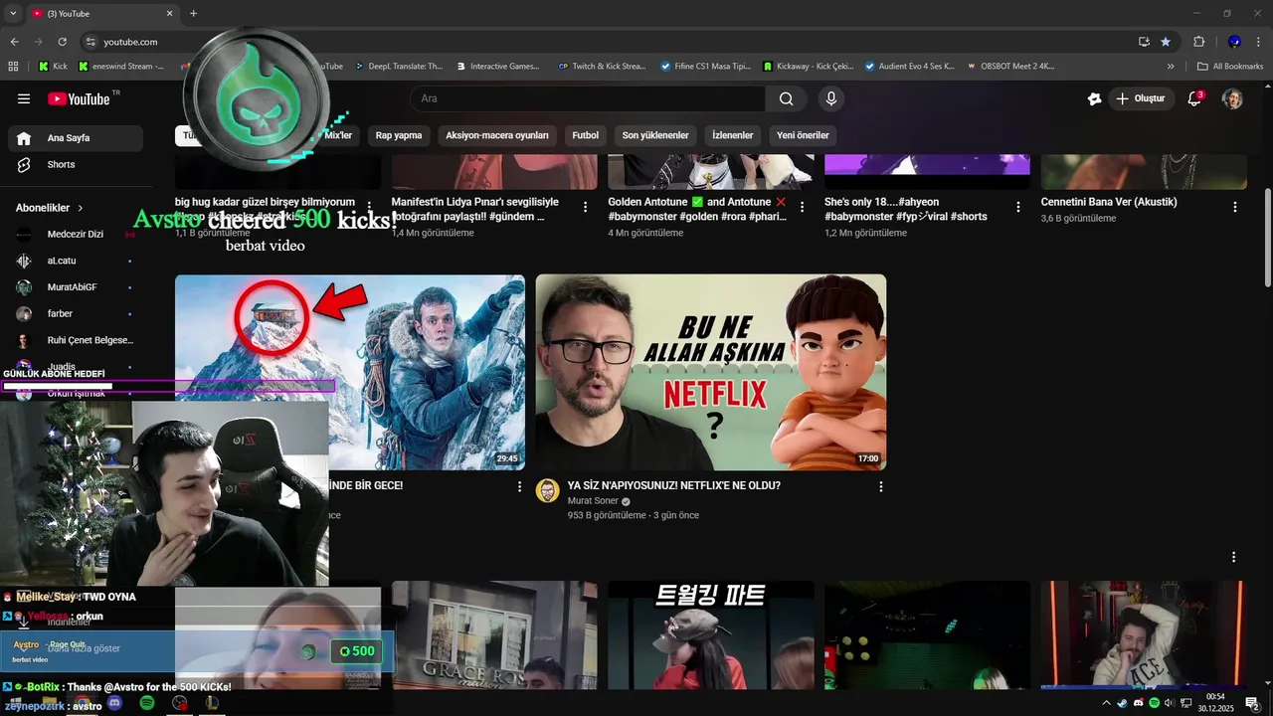Open options menu for She's only 18 short

tap(1018, 207)
